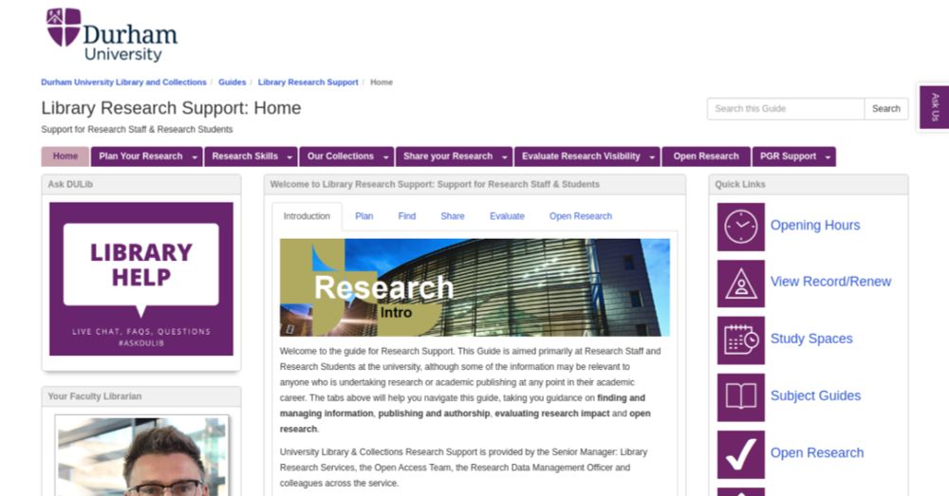The width and height of the screenshot is (949, 496).
Task: Open the View Record/Renew quick link
Action: pyautogui.click(x=830, y=282)
